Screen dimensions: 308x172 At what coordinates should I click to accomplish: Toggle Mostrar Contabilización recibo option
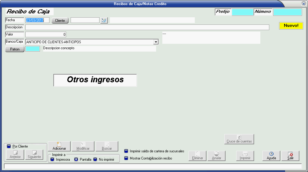click(x=126, y=158)
